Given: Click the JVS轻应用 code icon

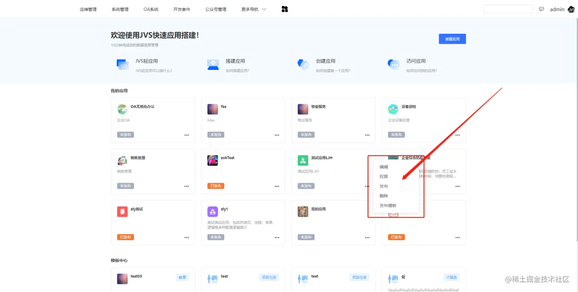Looking at the screenshot, I should point(122,65).
